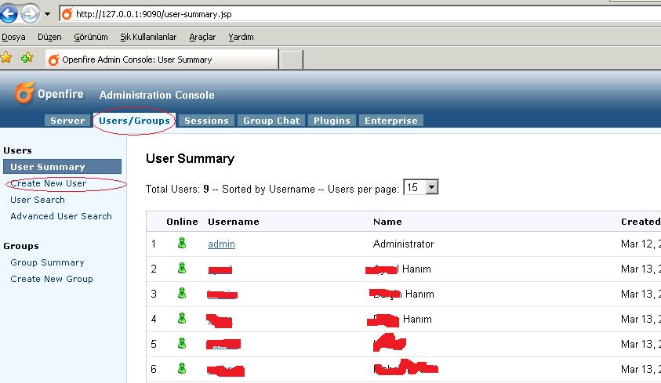
Task: Switch to the Group Chat tab
Action: [x=271, y=121]
